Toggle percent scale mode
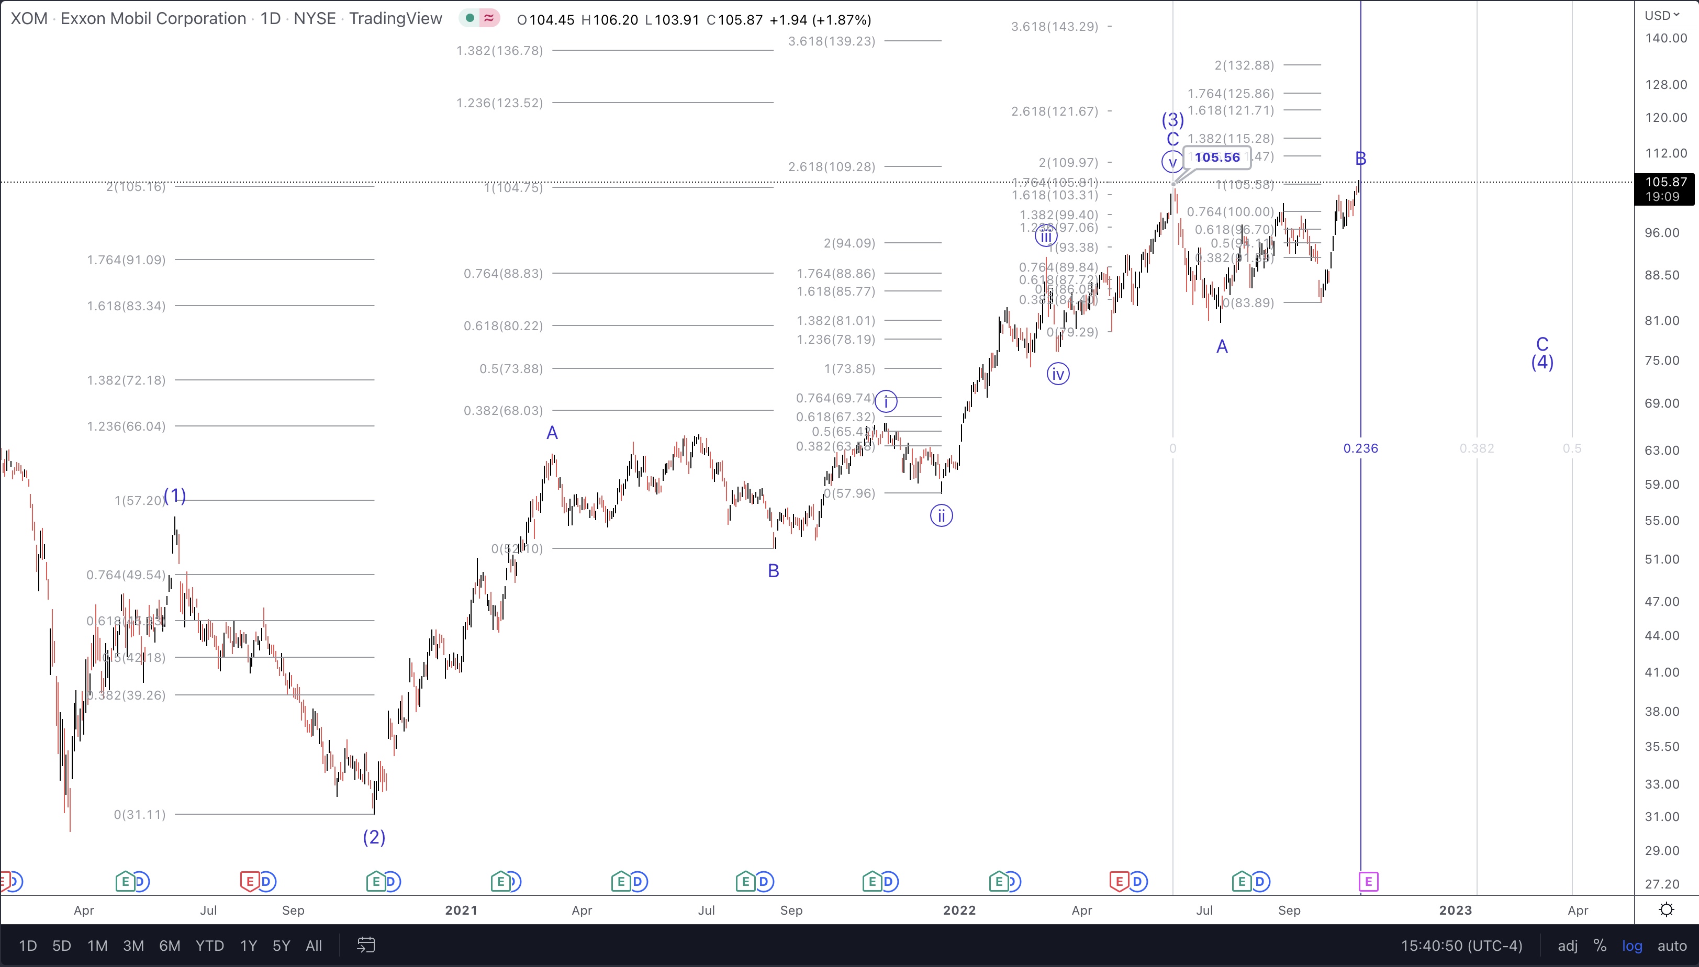Viewport: 1699px width, 967px height. click(x=1600, y=946)
